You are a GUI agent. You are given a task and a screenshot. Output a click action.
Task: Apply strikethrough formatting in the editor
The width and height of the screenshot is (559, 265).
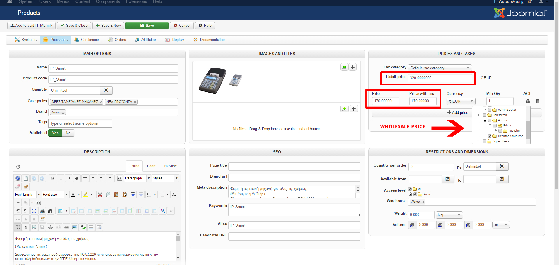coord(77,178)
